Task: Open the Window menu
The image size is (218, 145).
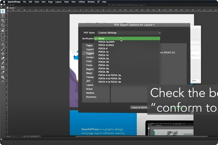Action: pyautogui.click(x=91, y=2)
